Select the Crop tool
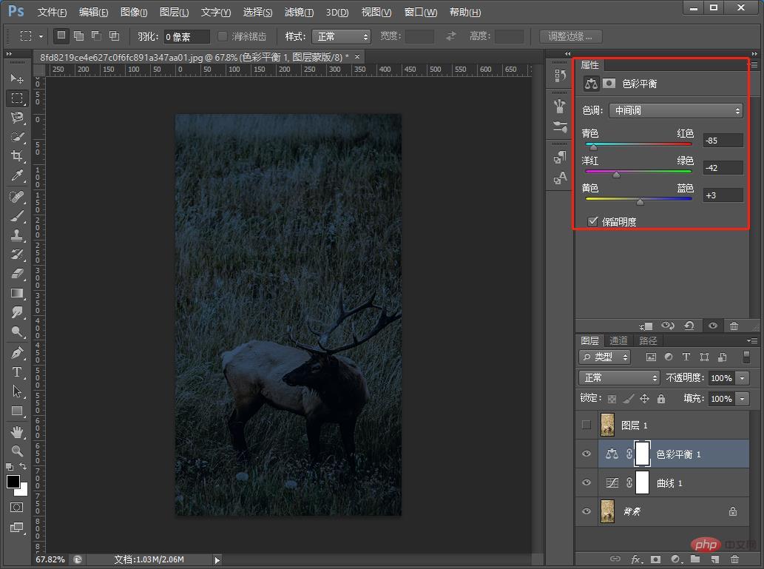The height and width of the screenshot is (569, 764). [x=17, y=156]
